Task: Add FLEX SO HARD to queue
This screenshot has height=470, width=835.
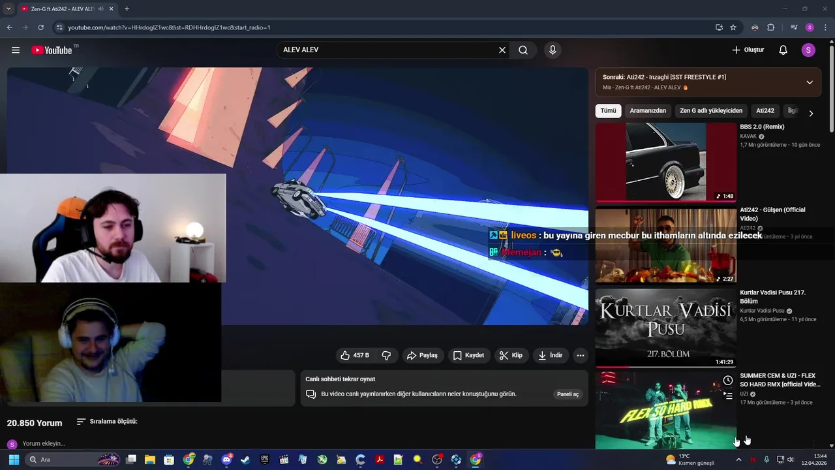Action: 728,396
